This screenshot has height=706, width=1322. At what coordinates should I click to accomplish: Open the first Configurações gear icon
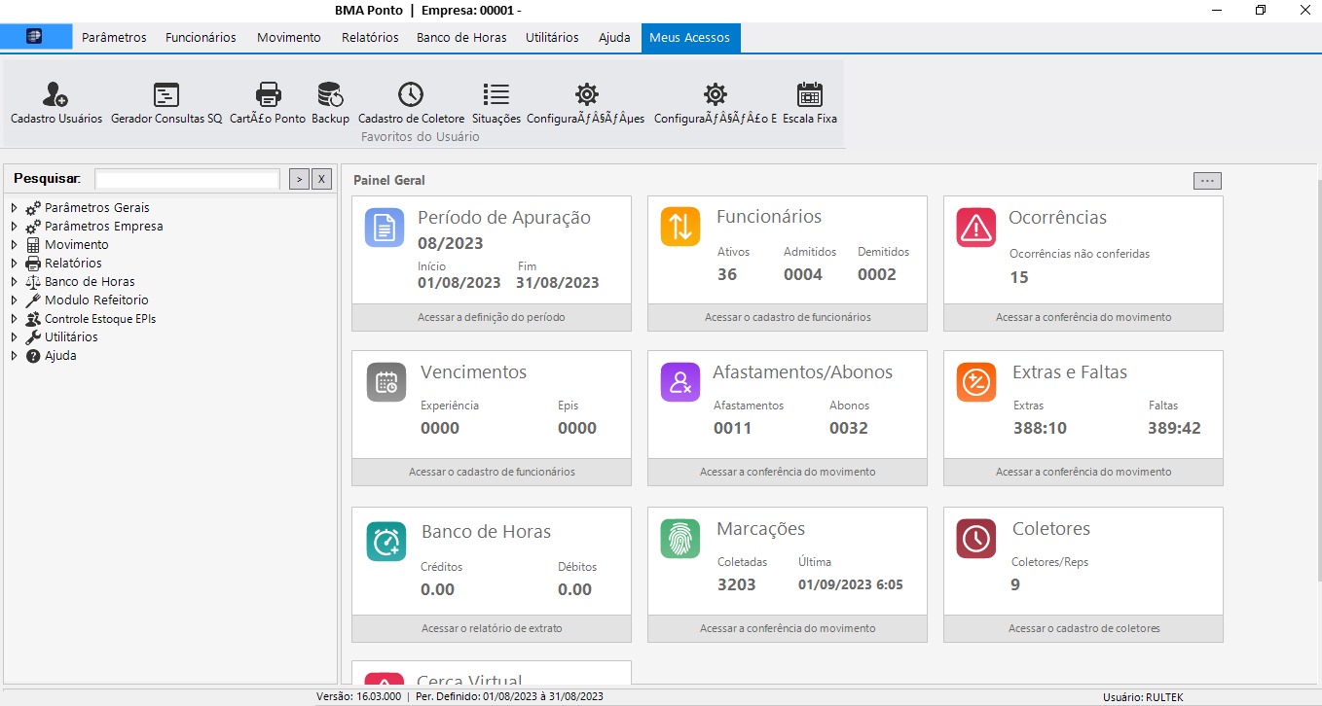(x=586, y=94)
